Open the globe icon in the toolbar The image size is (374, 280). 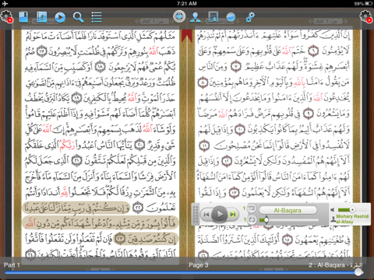click(x=231, y=17)
